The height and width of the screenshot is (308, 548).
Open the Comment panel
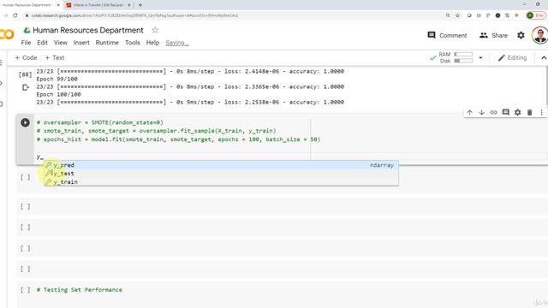point(447,35)
